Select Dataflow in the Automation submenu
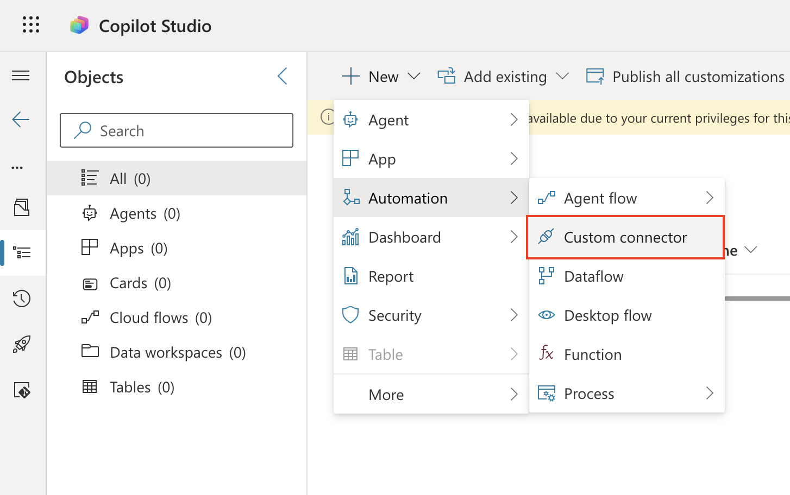The image size is (790, 495). tap(627, 276)
